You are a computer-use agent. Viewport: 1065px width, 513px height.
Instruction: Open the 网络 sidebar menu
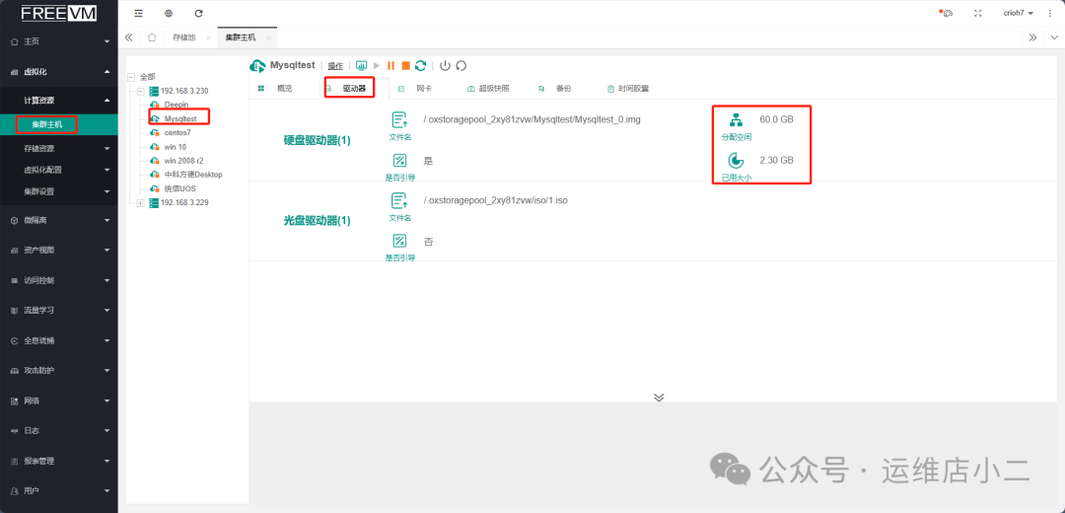[x=59, y=401]
